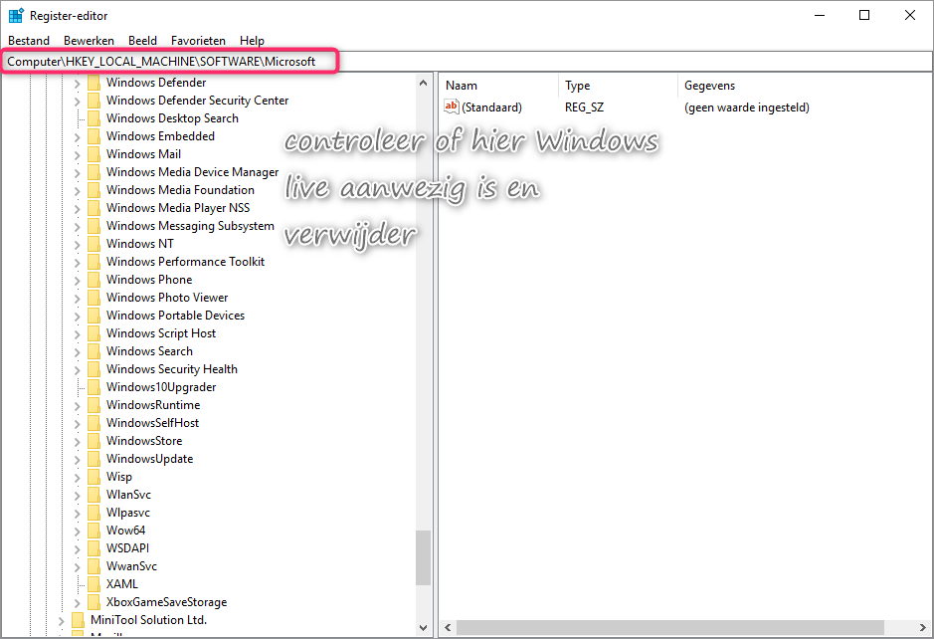Open the Help menu
This screenshot has width=934, height=639.
(x=252, y=41)
